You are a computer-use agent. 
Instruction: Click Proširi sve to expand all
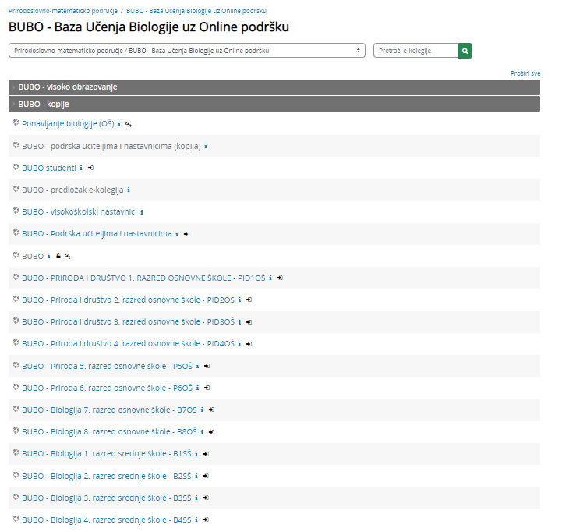(525, 73)
